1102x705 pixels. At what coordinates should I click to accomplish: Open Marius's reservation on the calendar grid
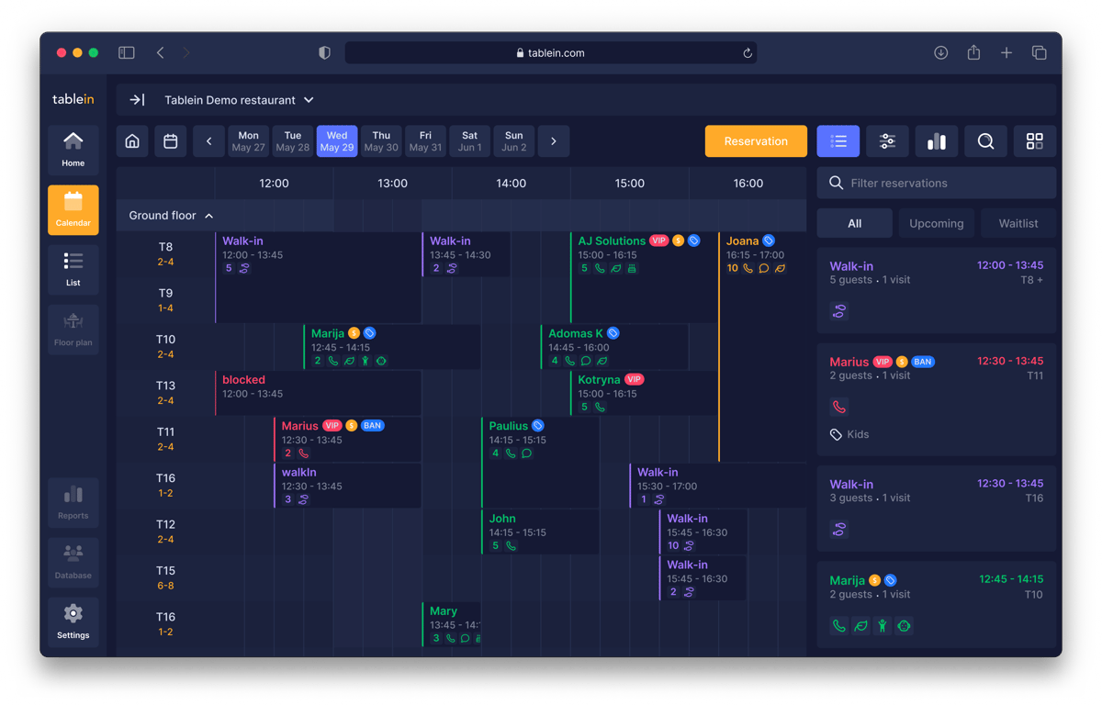click(347, 439)
